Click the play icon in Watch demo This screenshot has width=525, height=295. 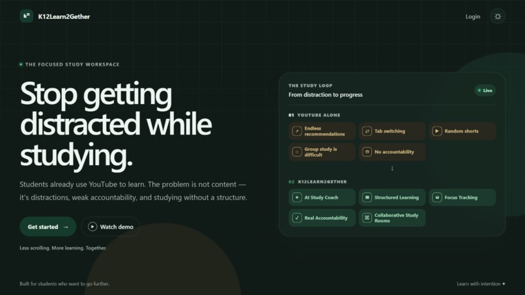tap(92, 227)
